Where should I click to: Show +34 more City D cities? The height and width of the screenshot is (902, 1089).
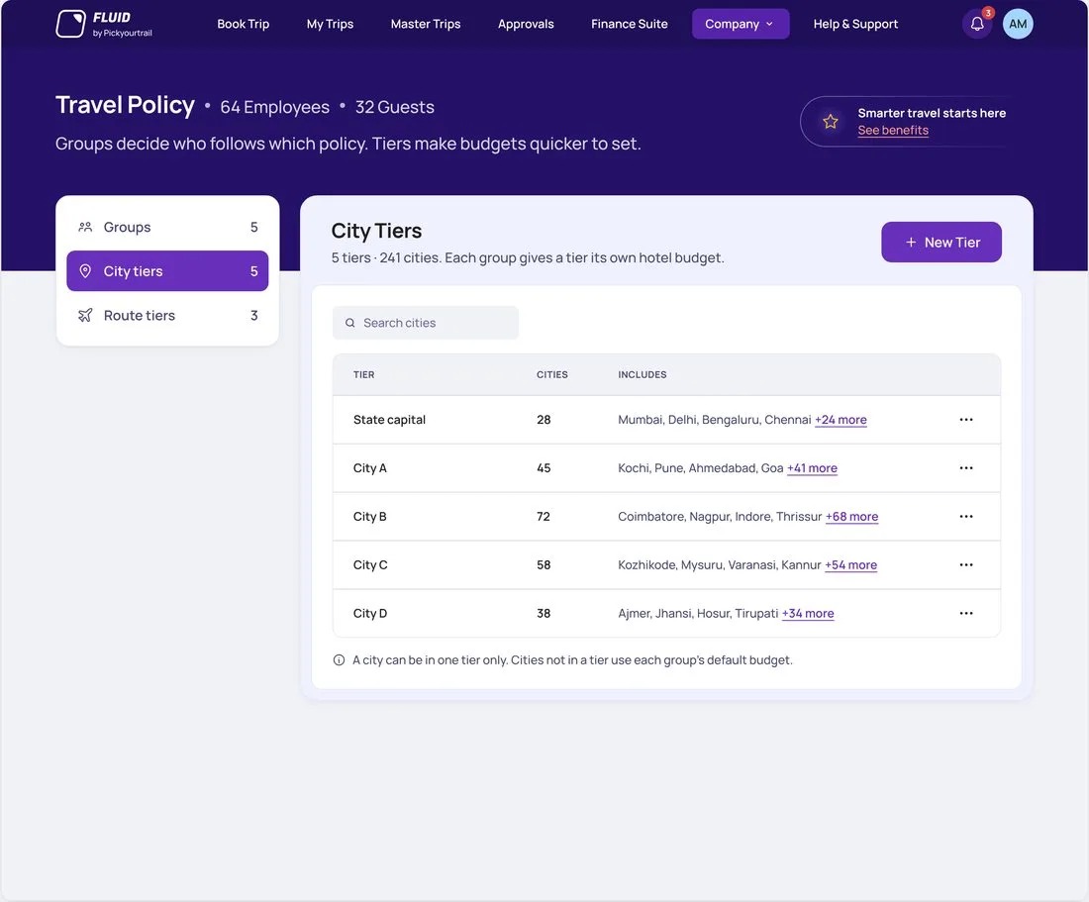[x=808, y=613]
